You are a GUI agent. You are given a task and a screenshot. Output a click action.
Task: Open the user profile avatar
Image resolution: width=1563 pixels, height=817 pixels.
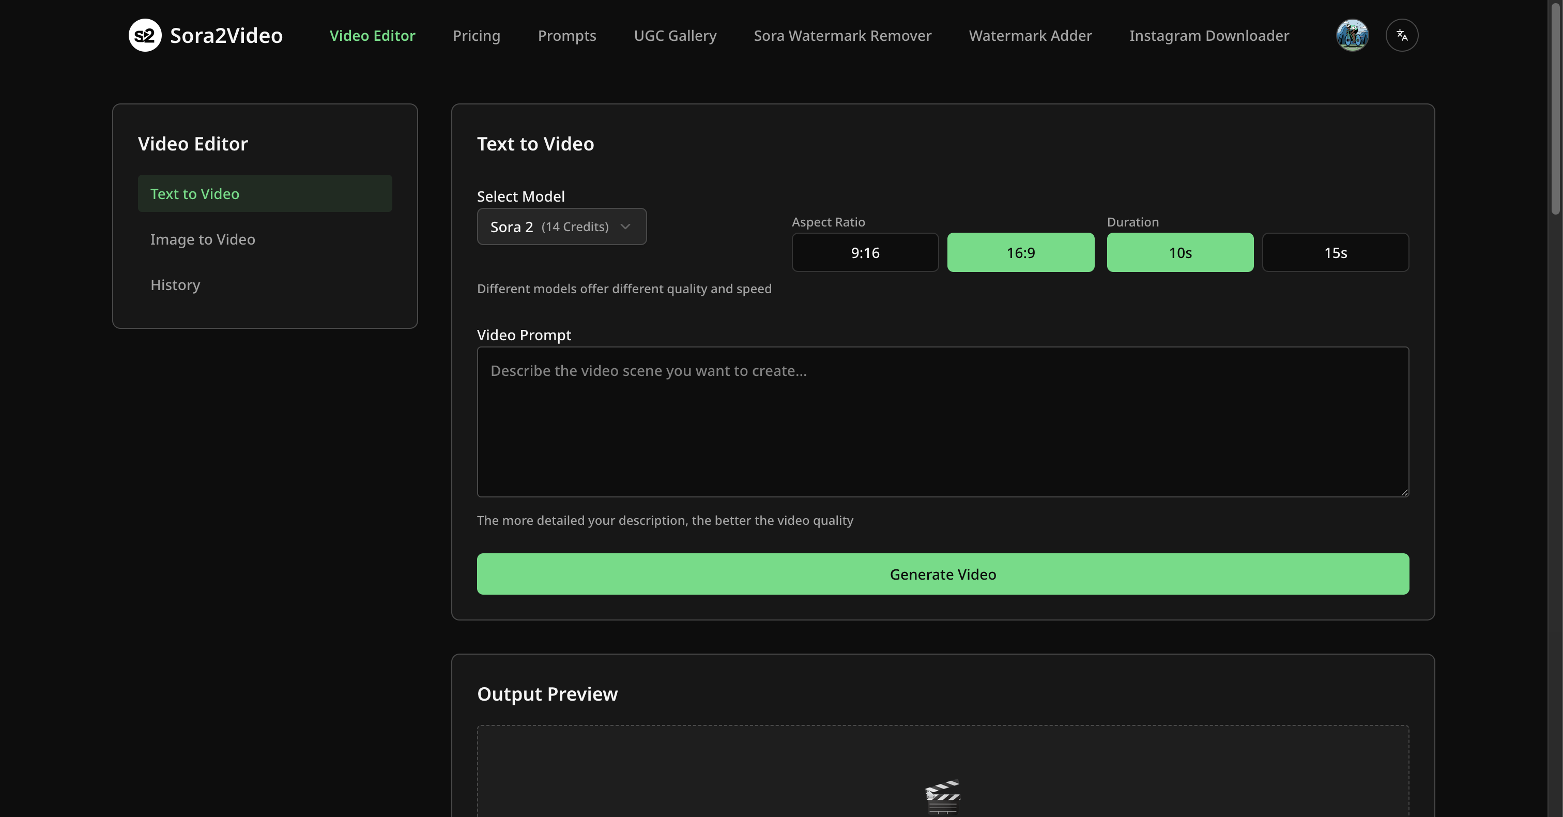click(x=1352, y=35)
